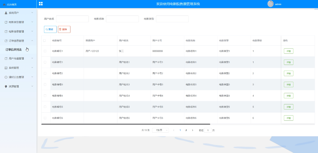The width and height of the screenshot is (318, 153).
Task: Check the box for the 张三 row
Action: [45, 51]
